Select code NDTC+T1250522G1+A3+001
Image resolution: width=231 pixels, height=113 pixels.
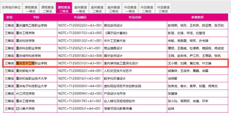pyautogui.click(x=80, y=25)
